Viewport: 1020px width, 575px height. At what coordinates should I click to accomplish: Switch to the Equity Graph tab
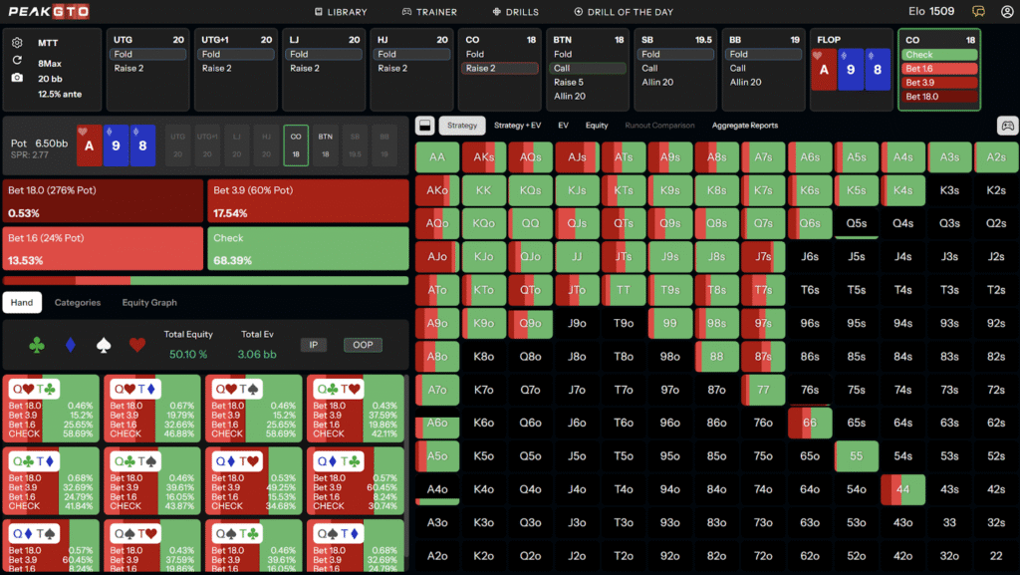pos(149,303)
